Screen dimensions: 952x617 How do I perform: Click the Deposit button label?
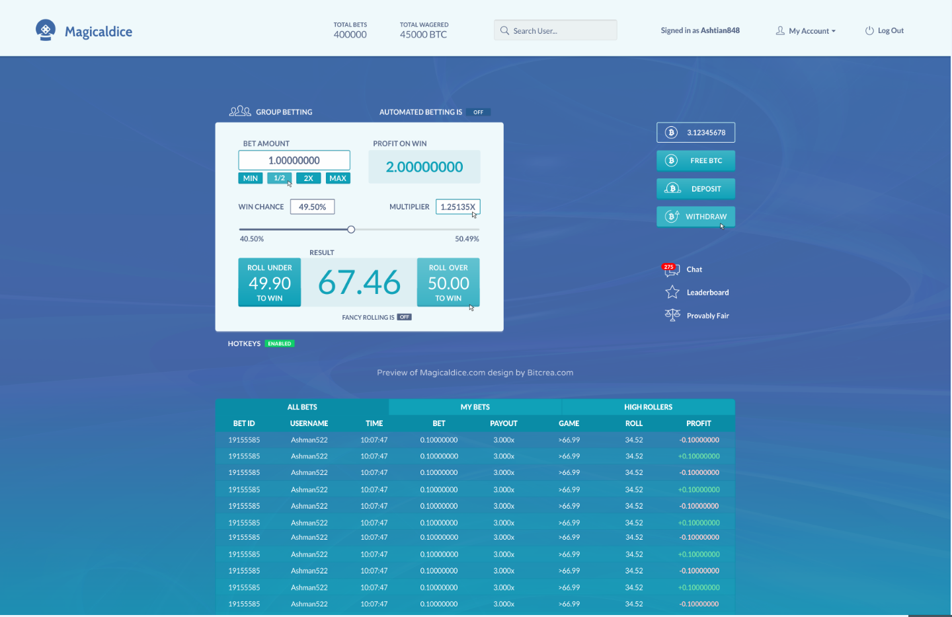tap(706, 189)
